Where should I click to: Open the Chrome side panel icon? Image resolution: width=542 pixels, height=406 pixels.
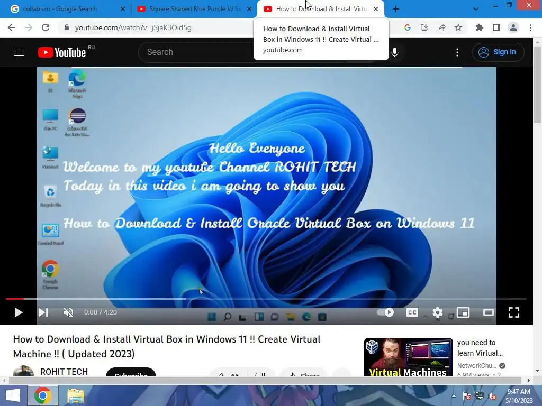[496, 27]
